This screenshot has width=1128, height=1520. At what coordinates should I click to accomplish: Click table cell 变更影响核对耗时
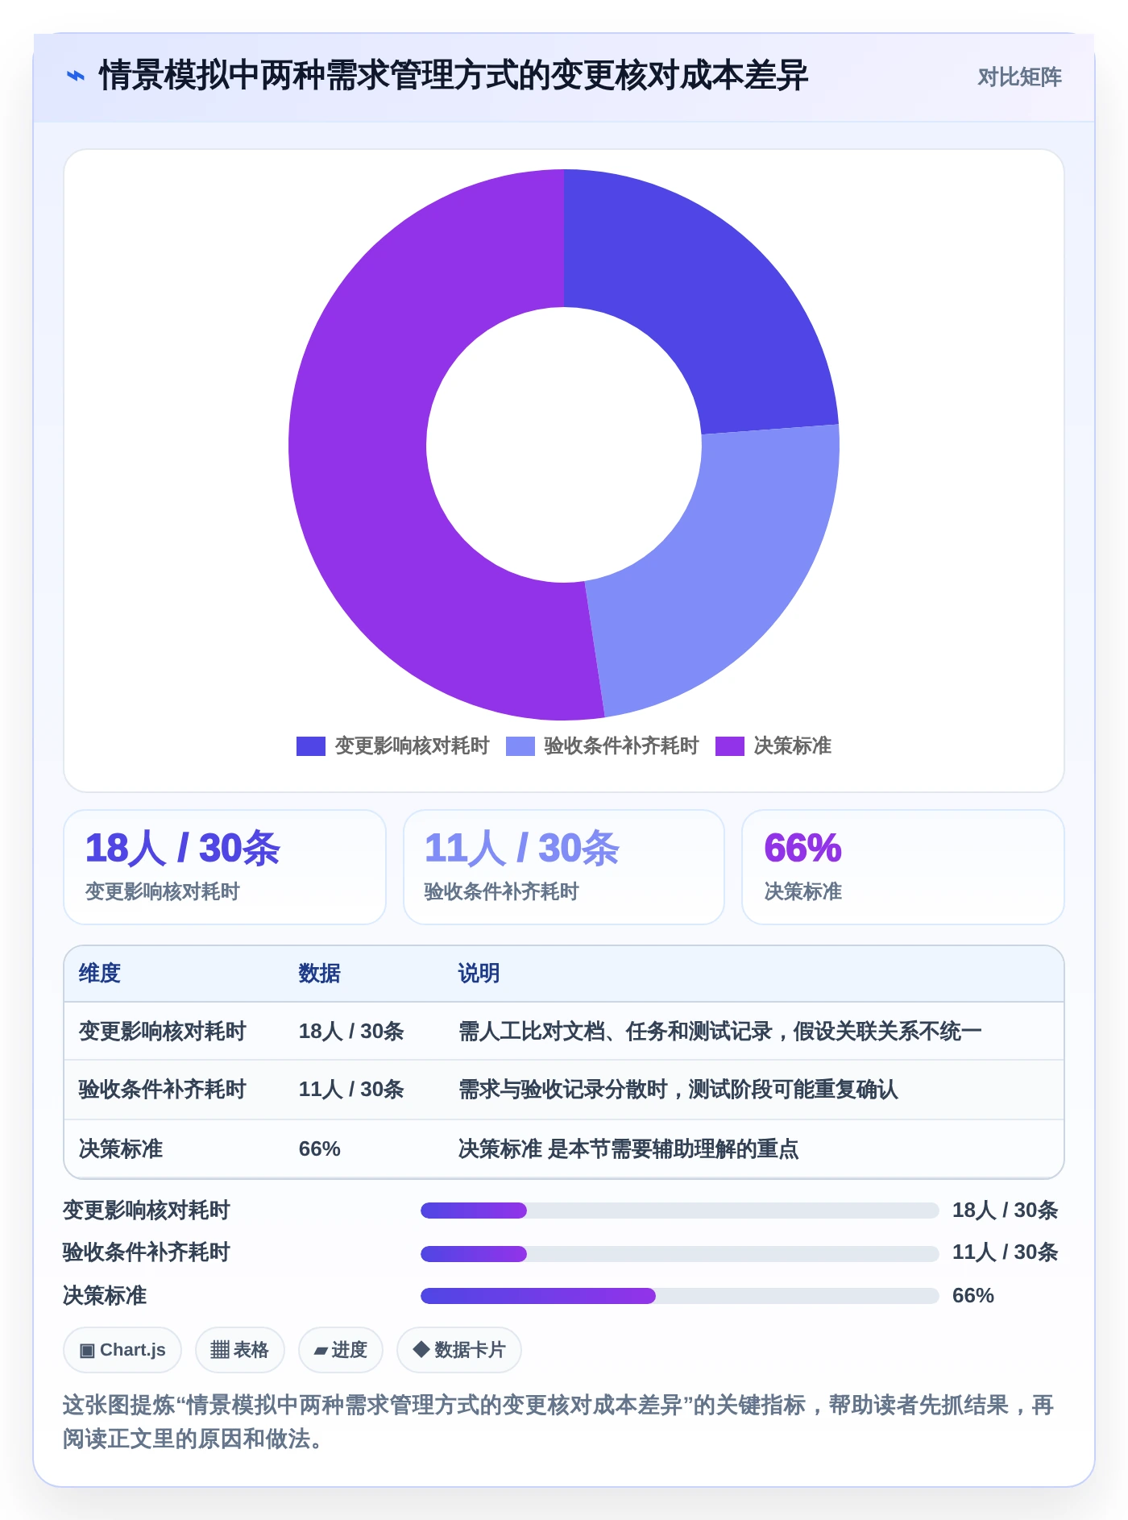coord(162,1032)
